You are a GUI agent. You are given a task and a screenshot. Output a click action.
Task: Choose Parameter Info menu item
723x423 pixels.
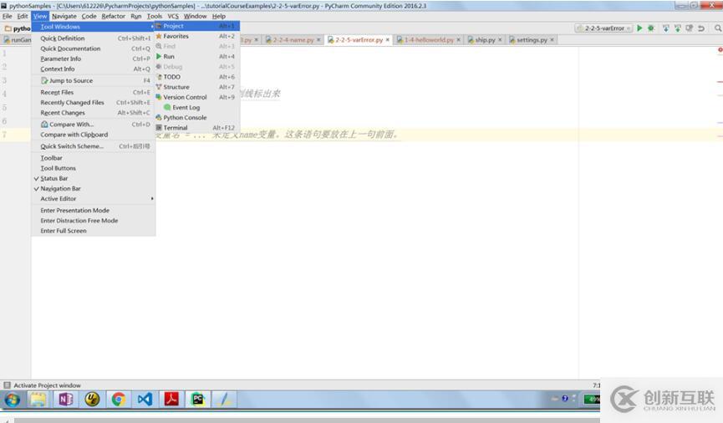click(x=93, y=59)
